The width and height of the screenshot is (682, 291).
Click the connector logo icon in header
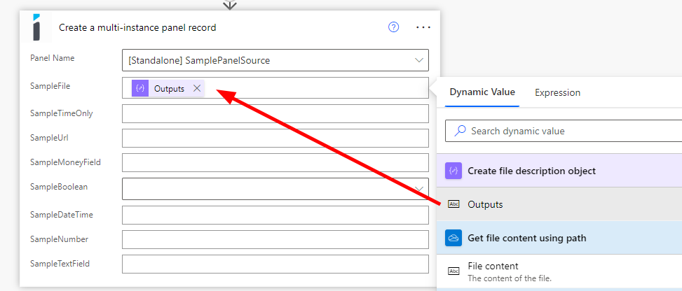pos(37,27)
